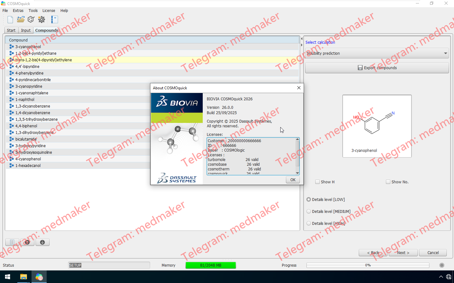Screen dimensions: 454x283
Task: Move compound up with the up-arrow button
Action: [27, 242]
